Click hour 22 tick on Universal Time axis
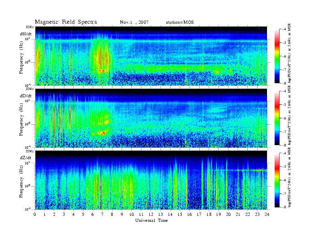The height and width of the screenshot is (246, 318). point(248,215)
